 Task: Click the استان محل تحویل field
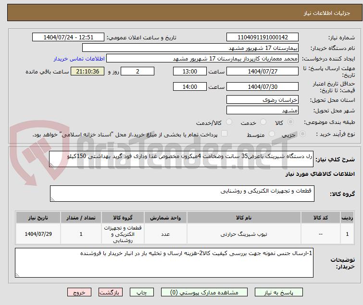[x=263, y=99]
